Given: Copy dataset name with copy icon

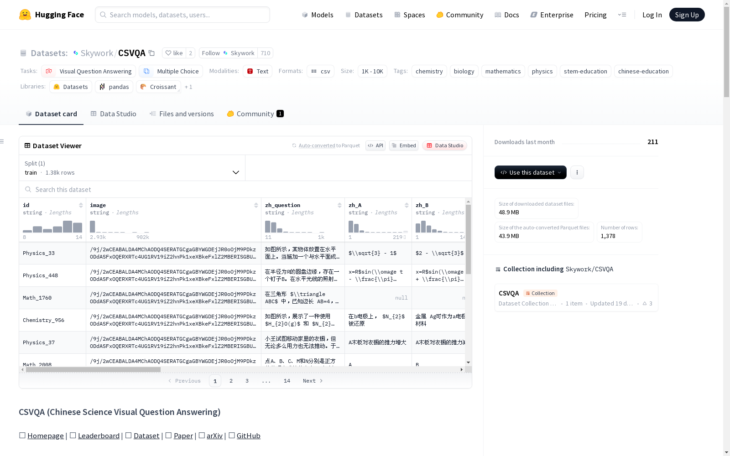Looking at the screenshot, I should pos(152,53).
